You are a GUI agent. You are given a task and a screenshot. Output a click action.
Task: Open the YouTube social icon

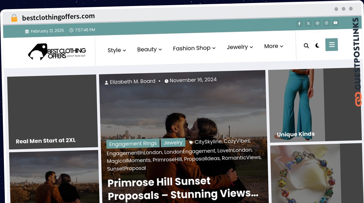coord(335,22)
